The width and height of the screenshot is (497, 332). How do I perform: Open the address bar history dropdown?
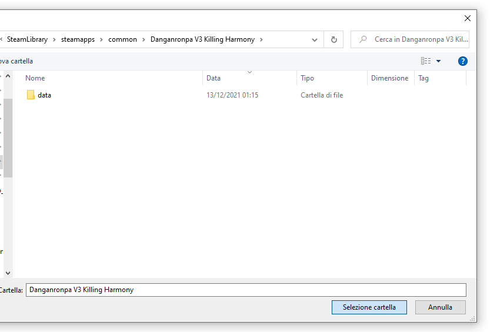(315, 39)
